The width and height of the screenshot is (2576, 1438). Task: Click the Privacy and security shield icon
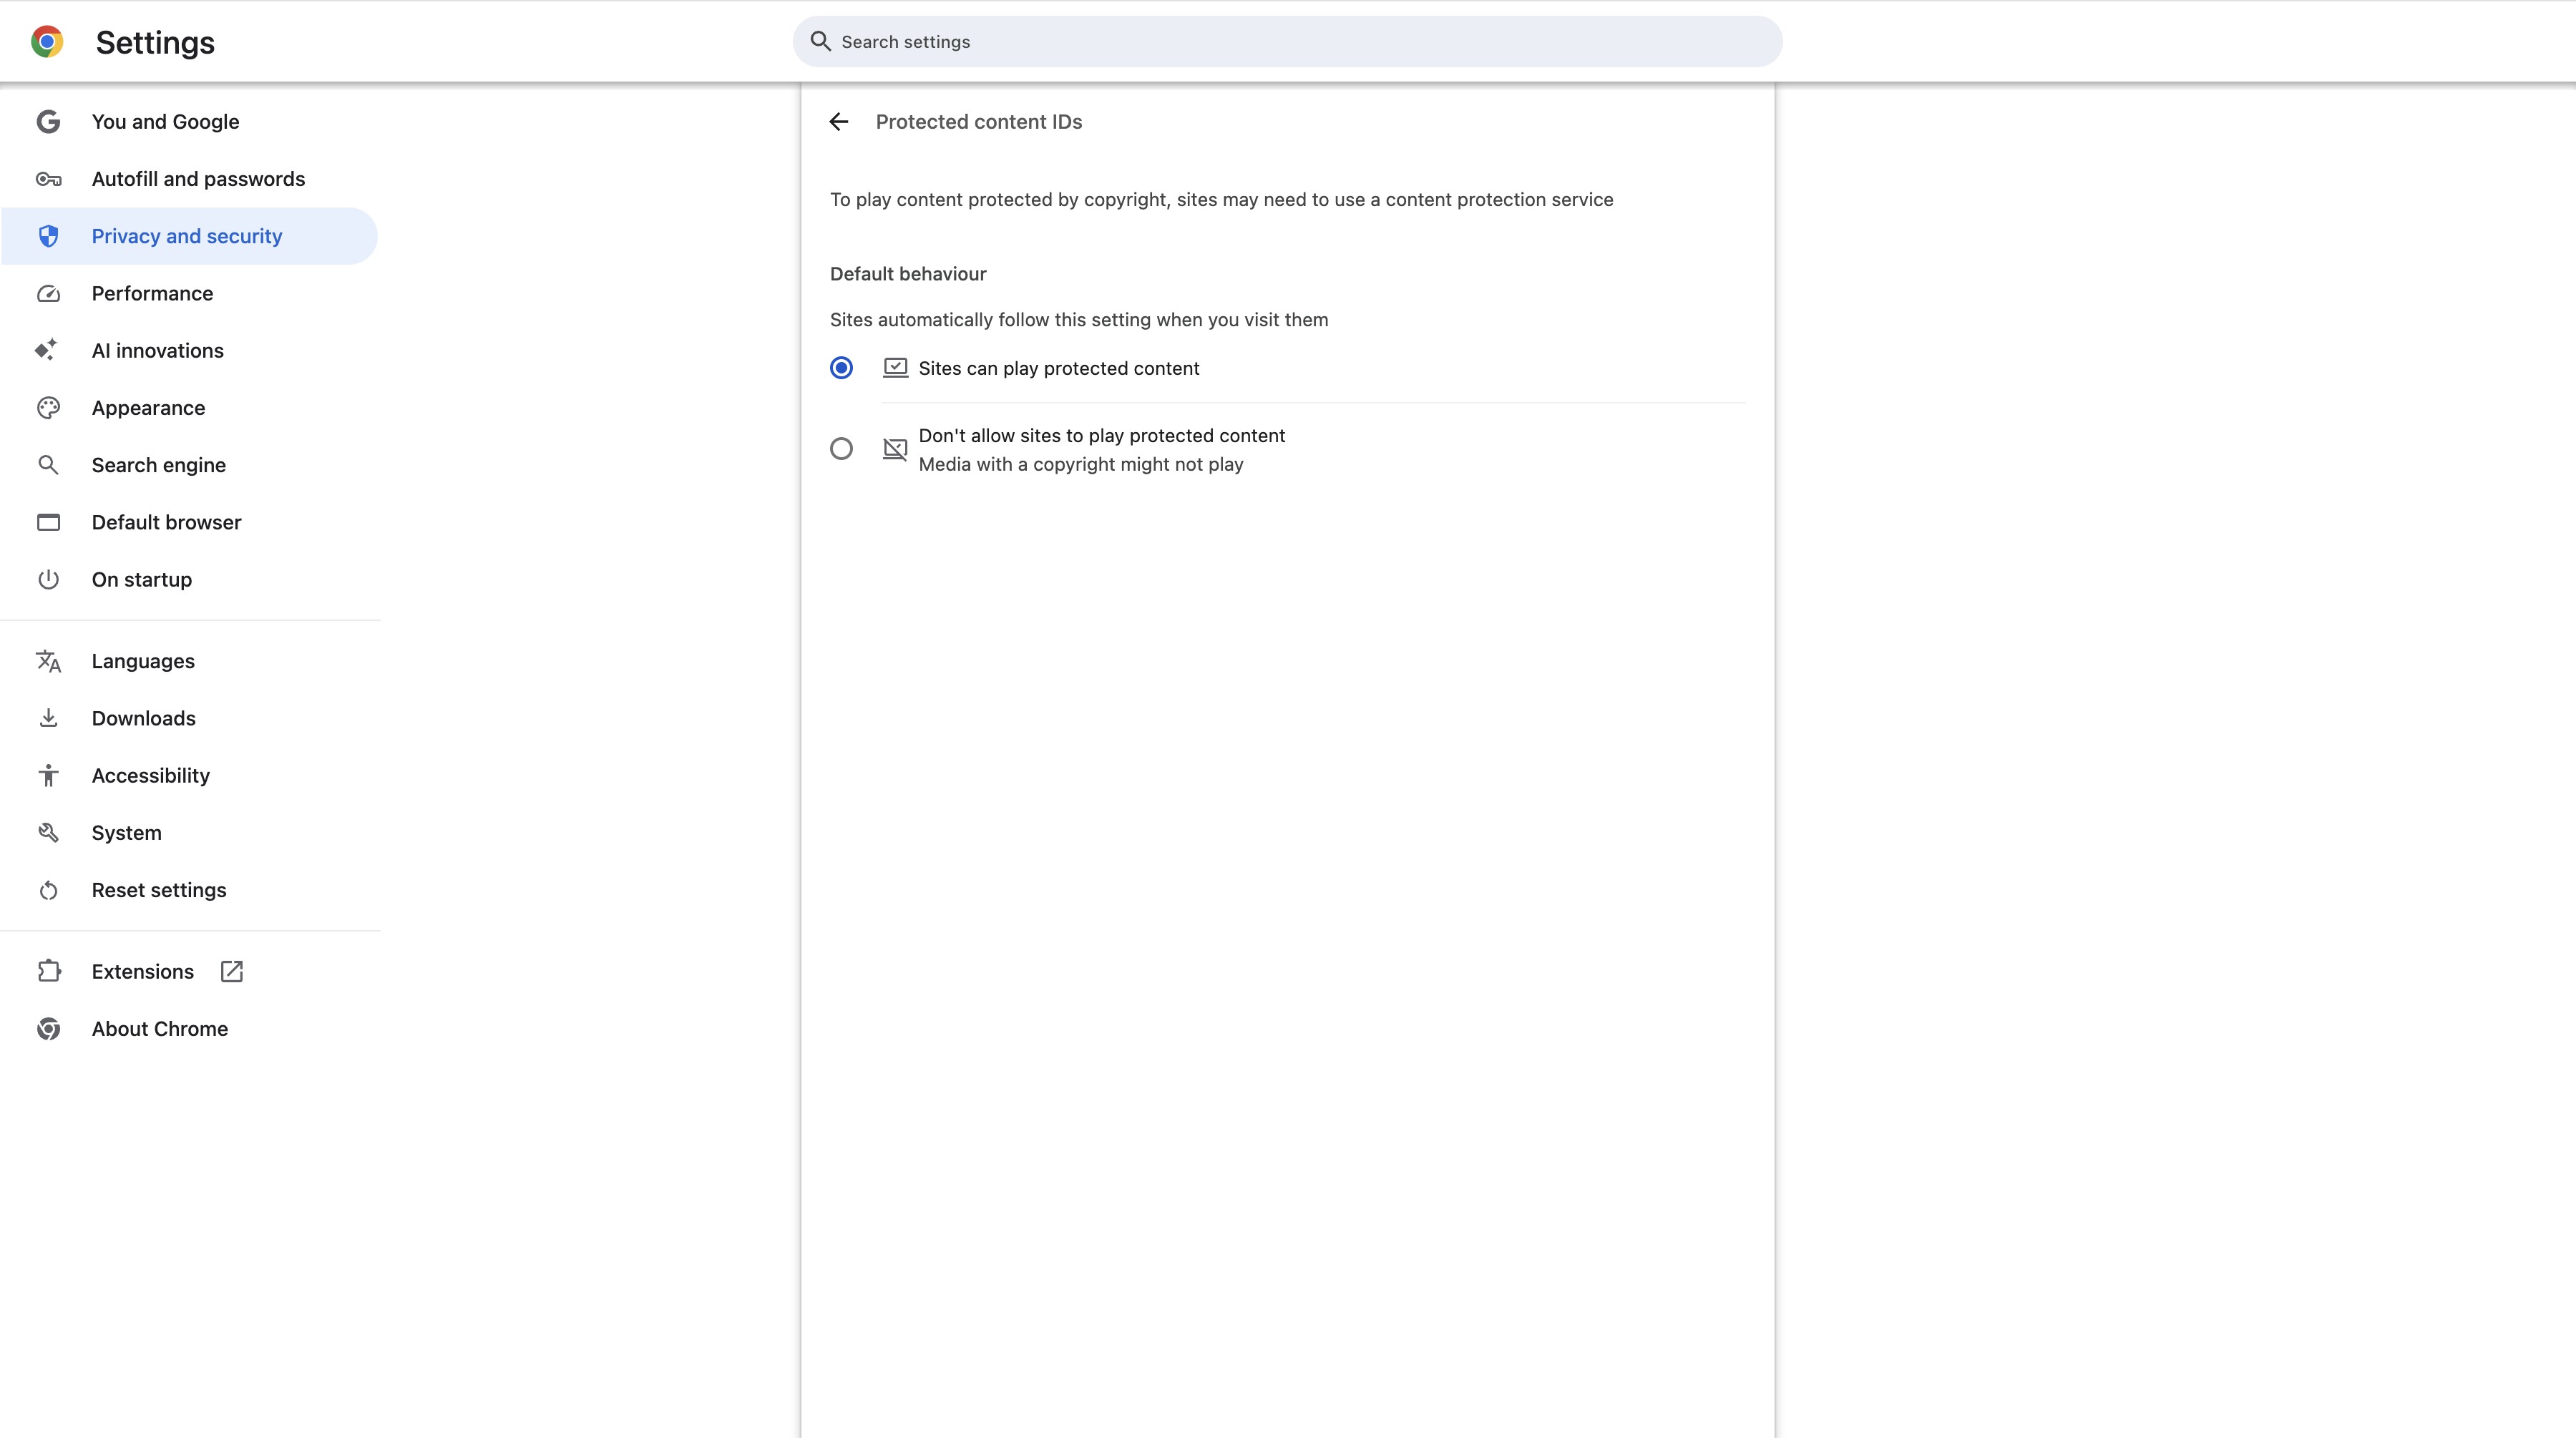coord(48,236)
